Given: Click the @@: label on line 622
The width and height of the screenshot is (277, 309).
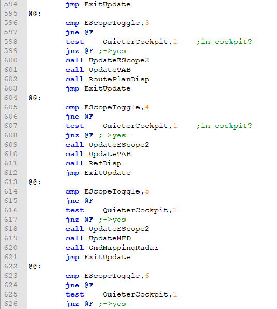Looking at the screenshot, I should tap(35, 266).
